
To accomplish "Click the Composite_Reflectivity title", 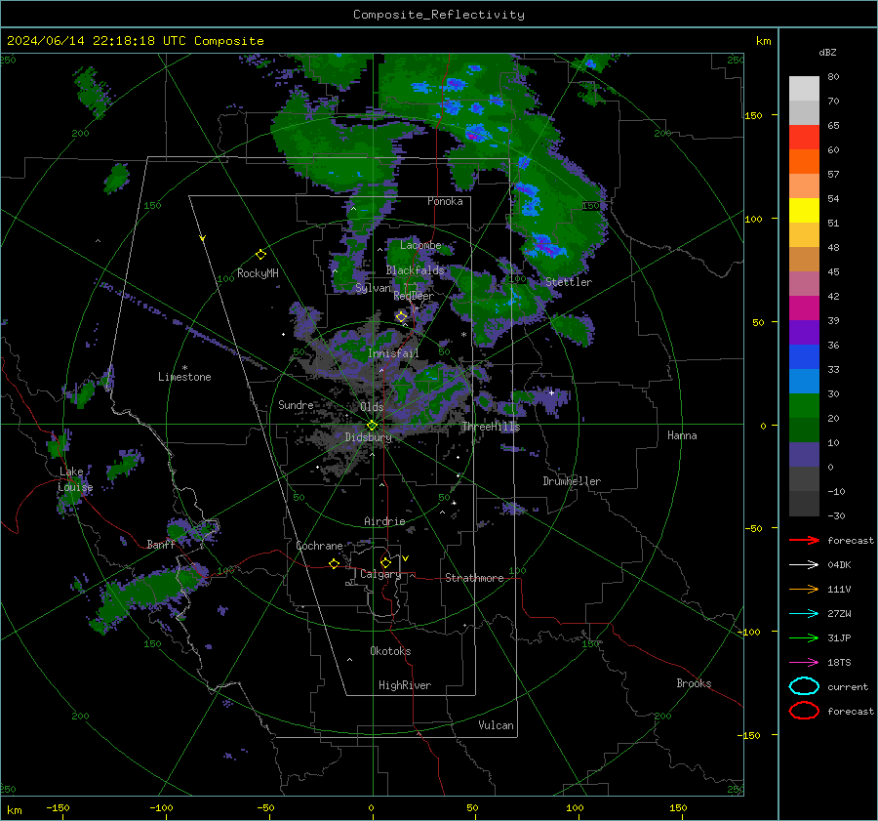I will (439, 15).
